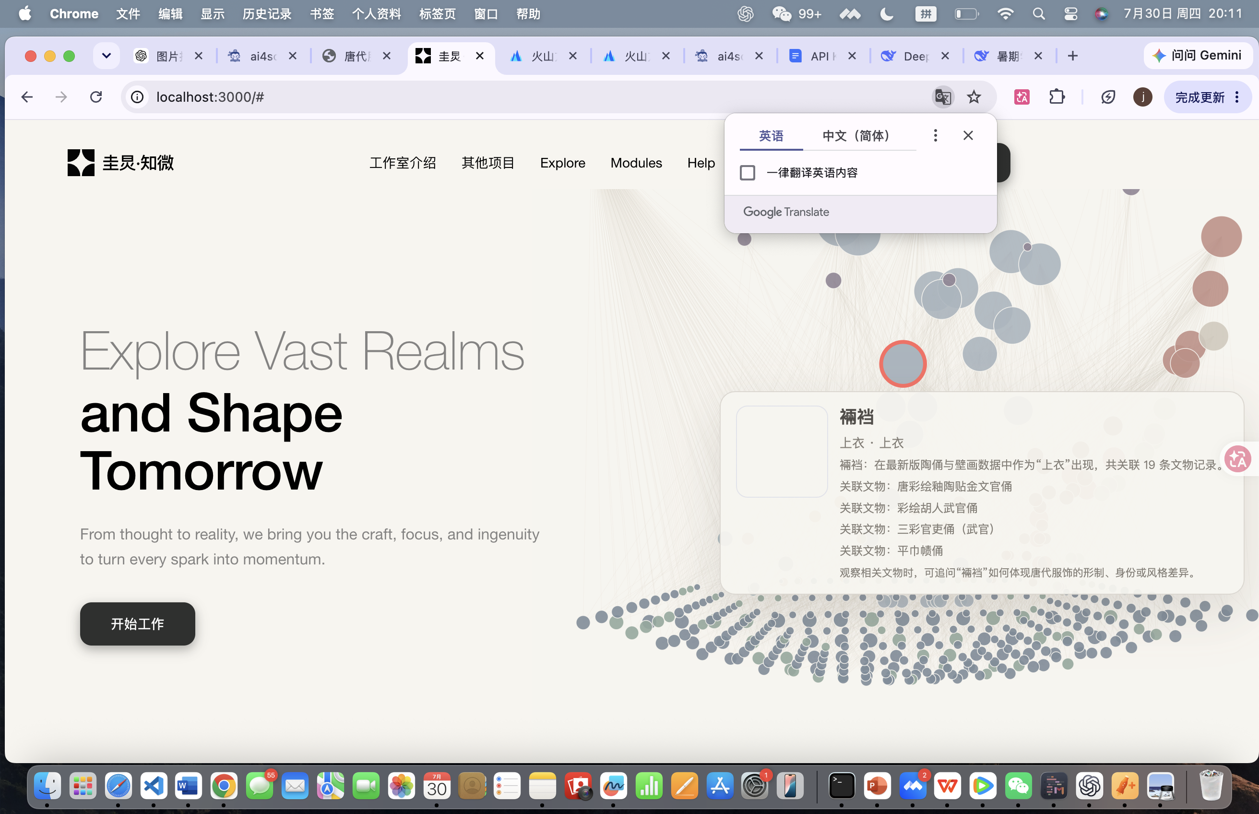Click the red-outlined highlighted graph node
1259x814 pixels.
tap(903, 364)
